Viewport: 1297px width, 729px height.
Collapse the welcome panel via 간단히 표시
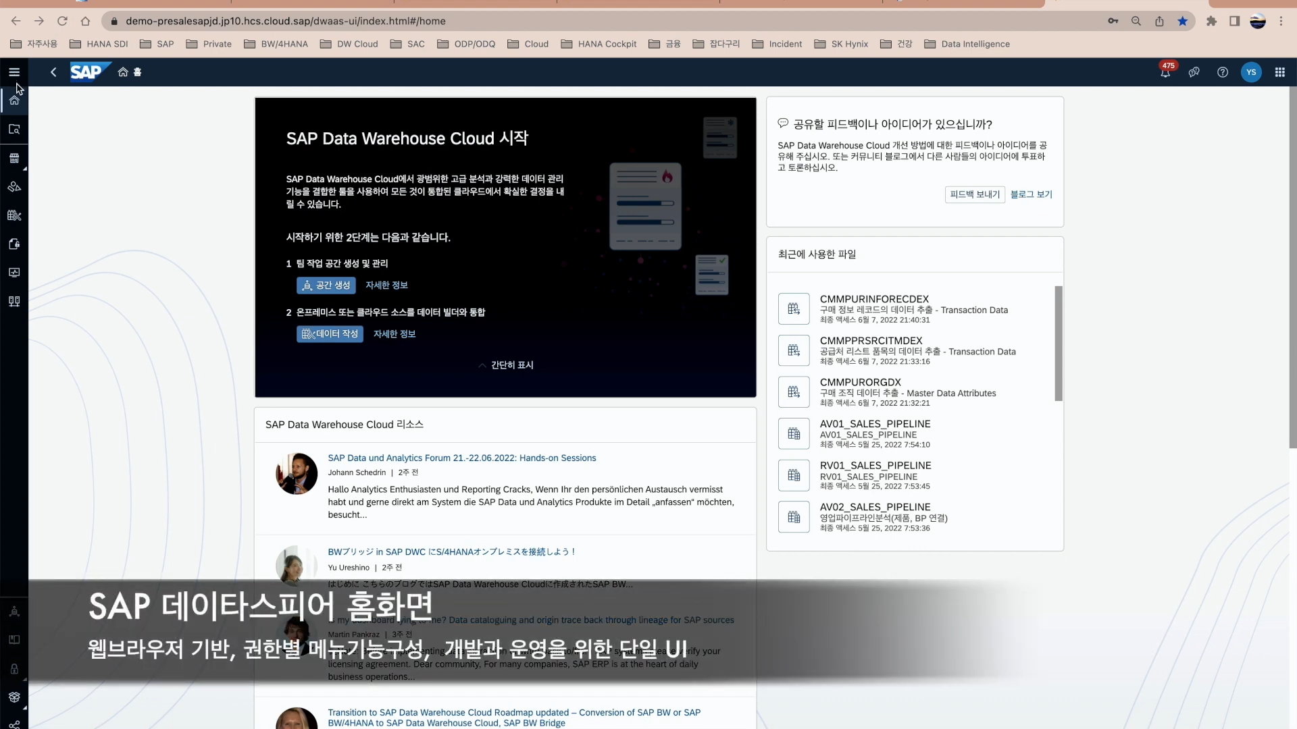505,365
